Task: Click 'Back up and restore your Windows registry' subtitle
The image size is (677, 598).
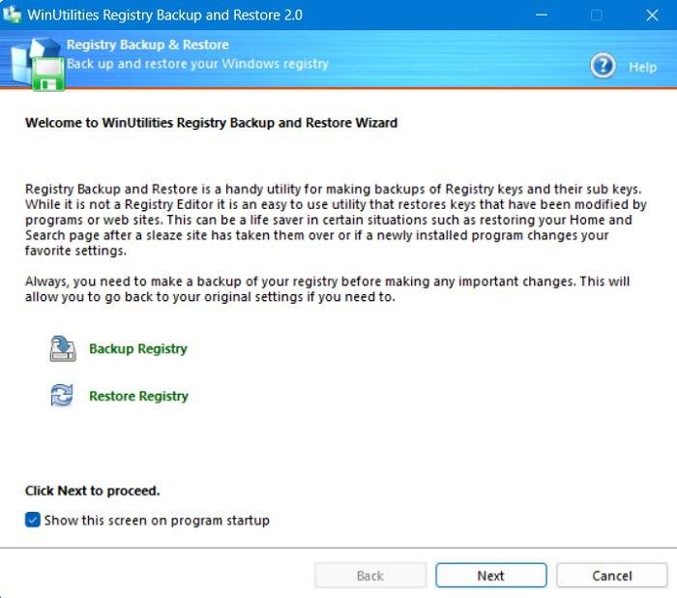Action: pyautogui.click(x=197, y=64)
